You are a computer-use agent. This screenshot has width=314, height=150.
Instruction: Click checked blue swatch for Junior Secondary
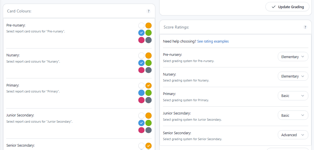[141, 123]
